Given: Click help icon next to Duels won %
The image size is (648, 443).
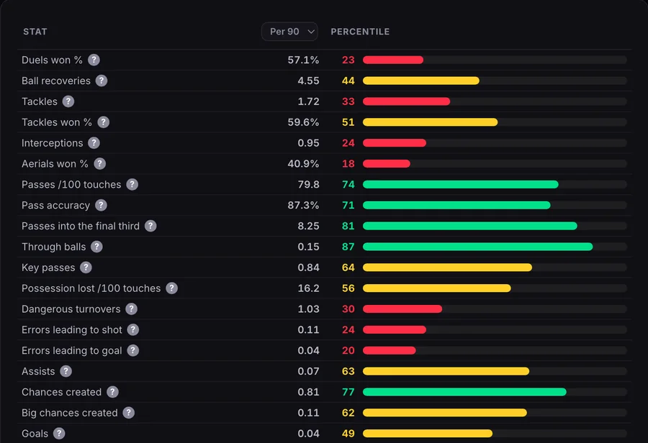Looking at the screenshot, I should tap(94, 60).
